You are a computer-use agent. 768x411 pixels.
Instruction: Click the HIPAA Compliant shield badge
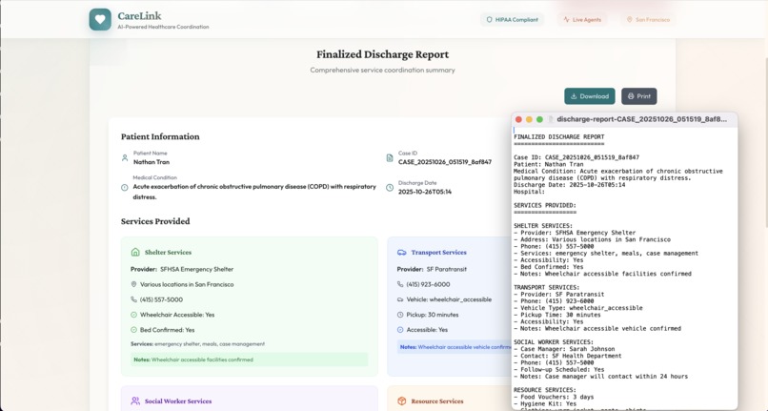(513, 20)
